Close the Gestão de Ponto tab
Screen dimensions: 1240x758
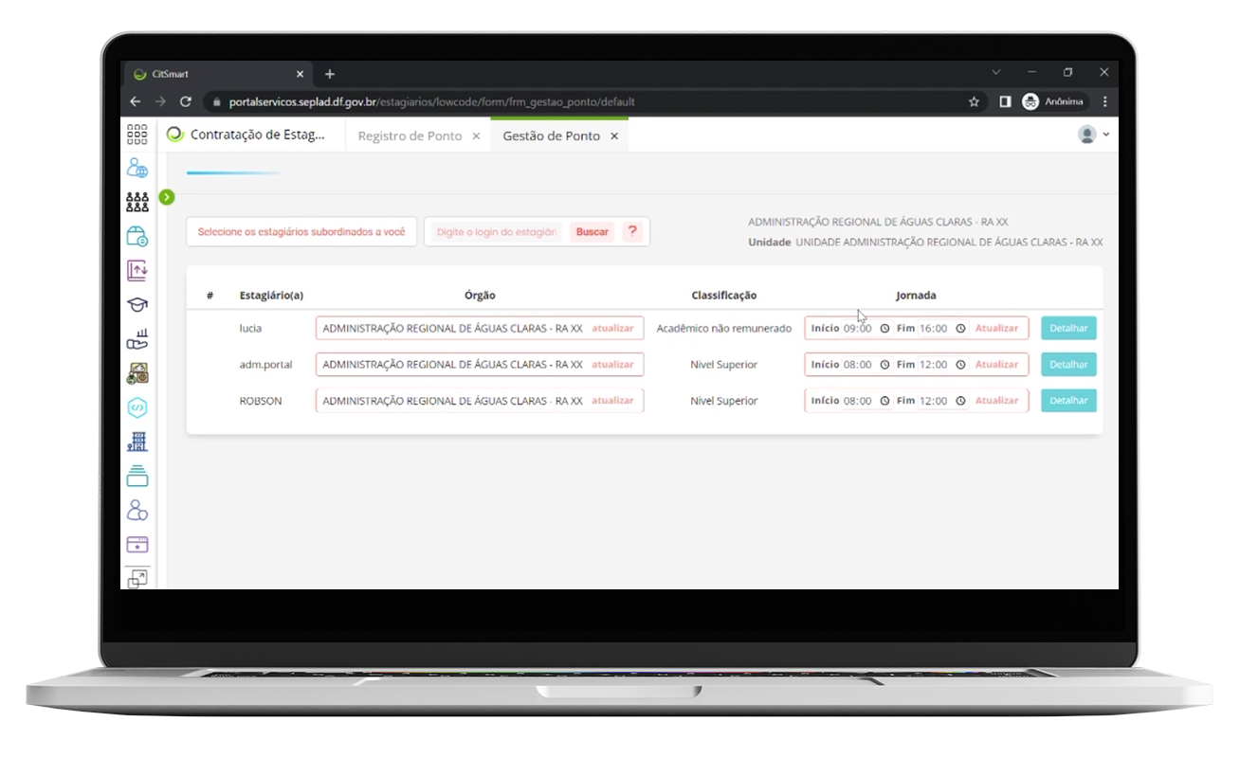tap(614, 135)
